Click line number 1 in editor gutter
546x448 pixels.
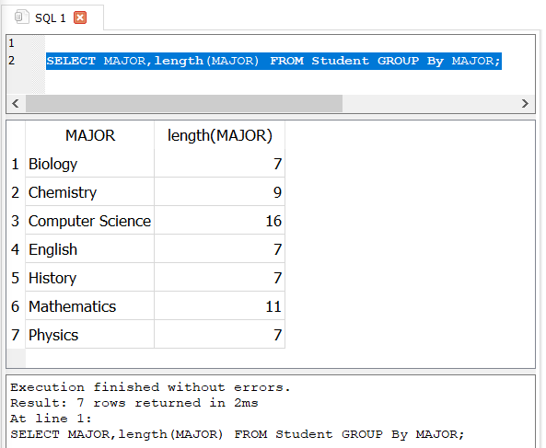coord(11,43)
